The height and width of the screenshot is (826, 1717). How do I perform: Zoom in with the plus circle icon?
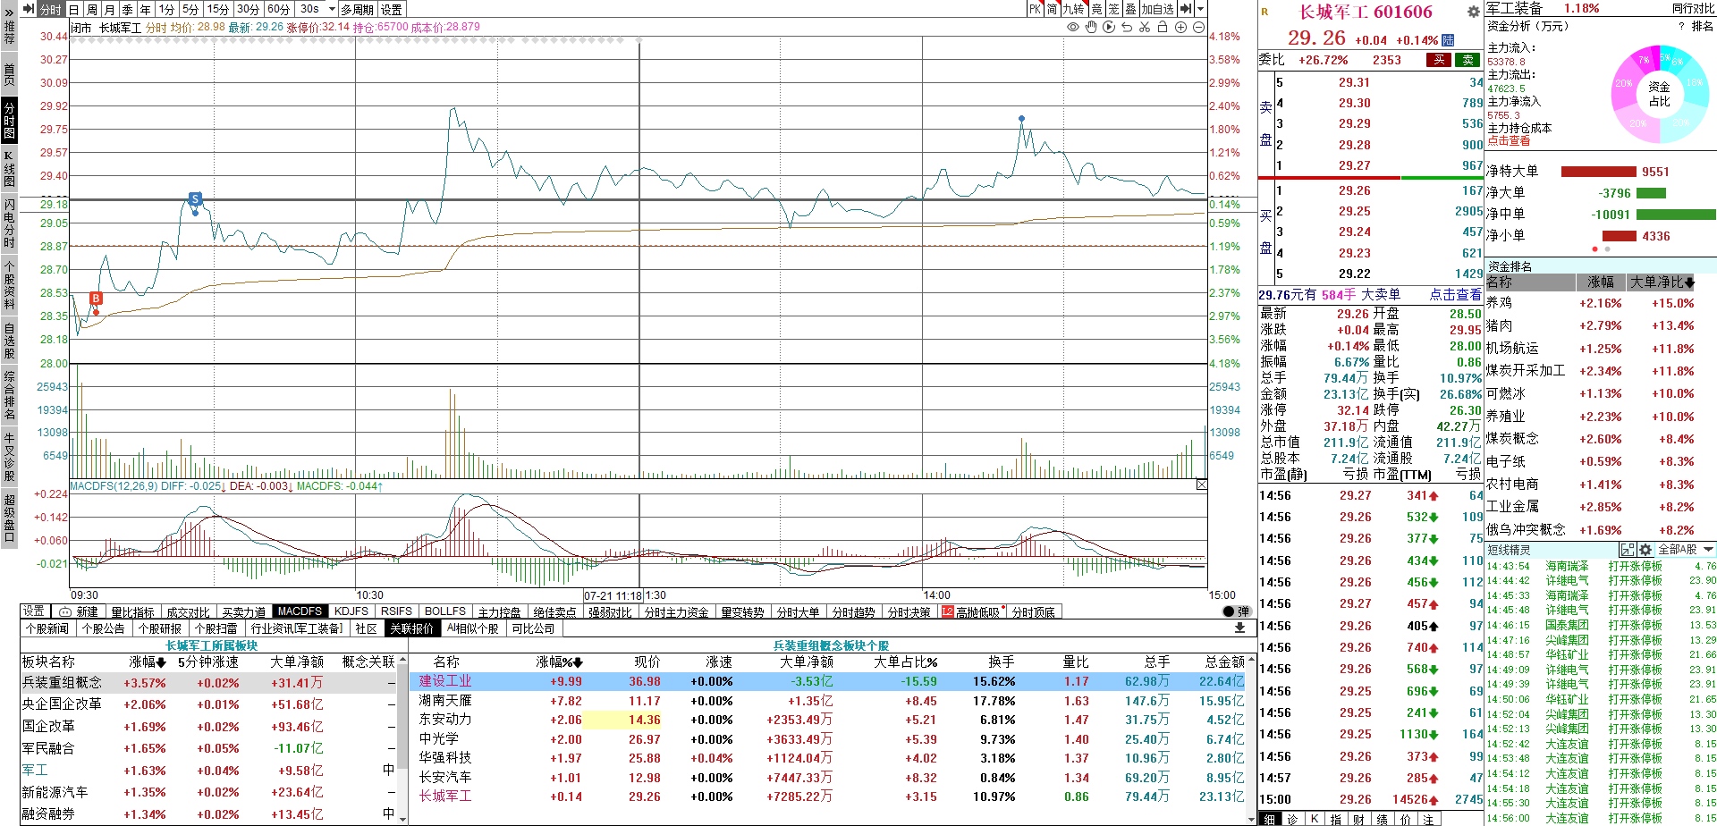point(1180,28)
